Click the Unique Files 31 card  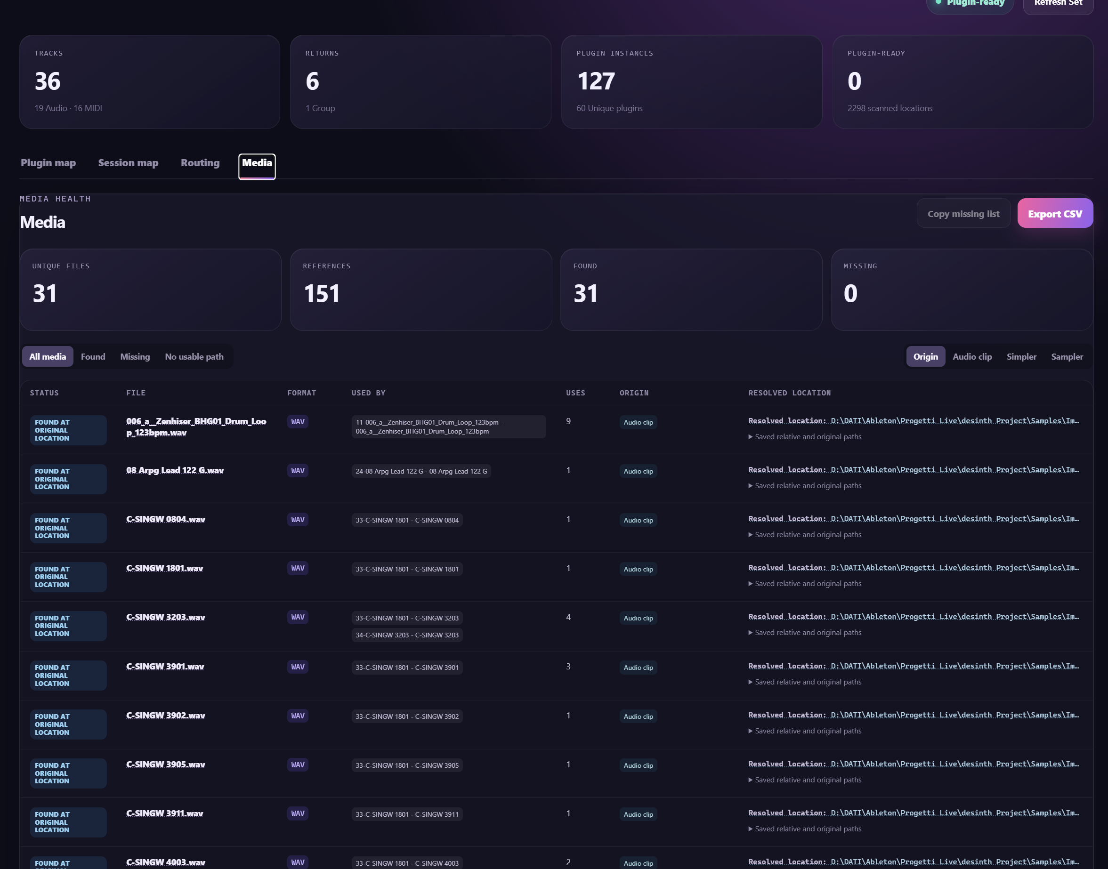[151, 290]
